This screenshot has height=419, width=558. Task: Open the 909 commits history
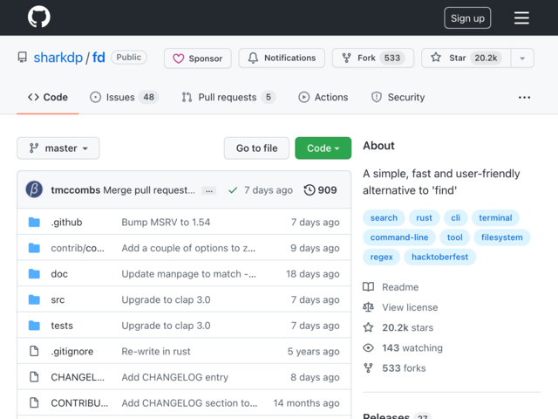pos(320,190)
